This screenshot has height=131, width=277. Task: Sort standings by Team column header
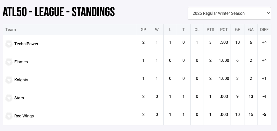point(11,30)
